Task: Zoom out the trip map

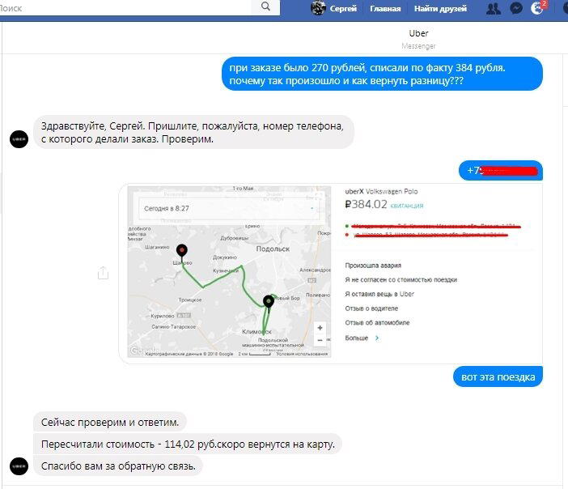Action: coord(320,340)
